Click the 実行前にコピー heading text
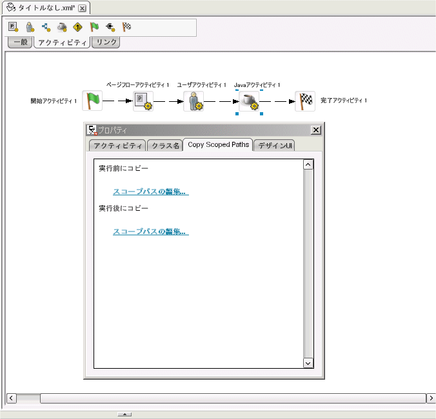 pos(123,168)
